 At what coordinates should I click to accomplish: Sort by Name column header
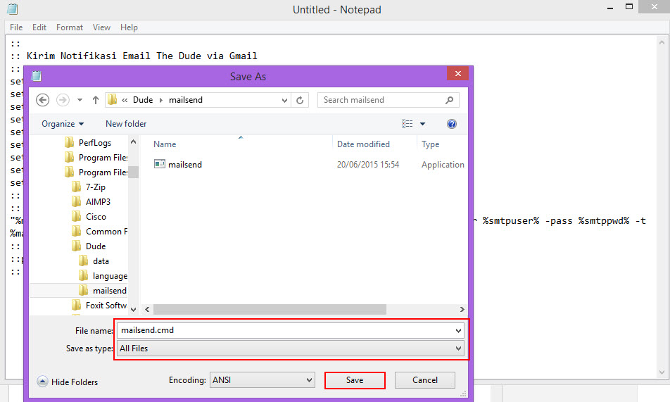(x=165, y=144)
